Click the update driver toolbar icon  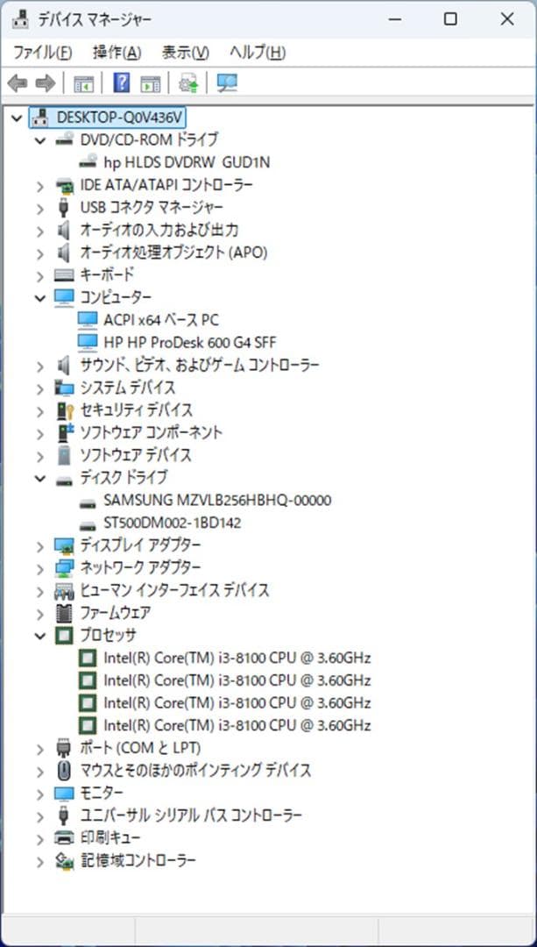[188, 83]
